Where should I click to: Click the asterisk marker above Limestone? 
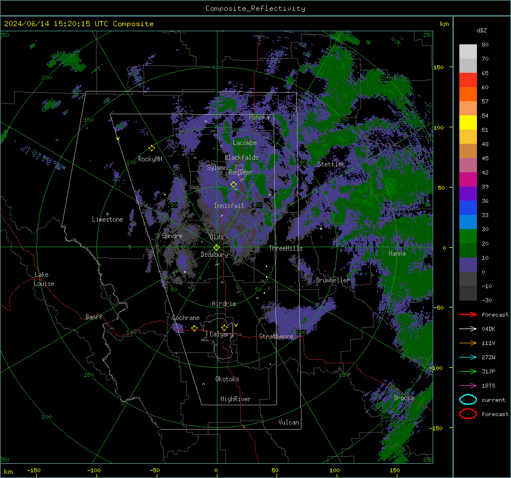[107, 214]
